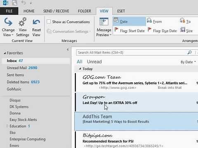
Task: Collapse the Today message group
Action: pos(80,69)
